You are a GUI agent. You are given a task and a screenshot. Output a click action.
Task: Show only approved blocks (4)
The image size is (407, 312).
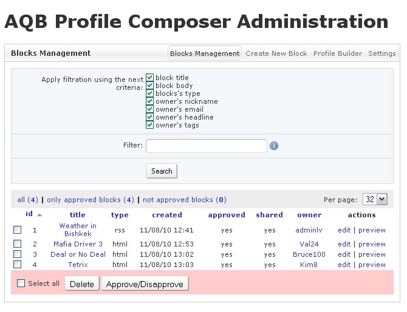[91, 200]
